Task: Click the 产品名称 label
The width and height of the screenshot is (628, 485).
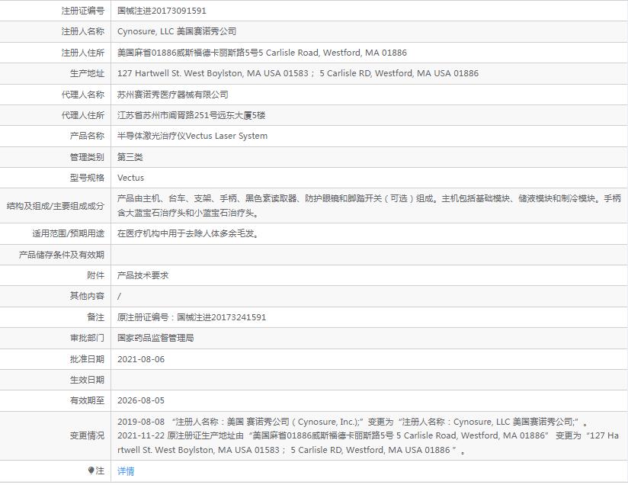Action: click(x=88, y=136)
